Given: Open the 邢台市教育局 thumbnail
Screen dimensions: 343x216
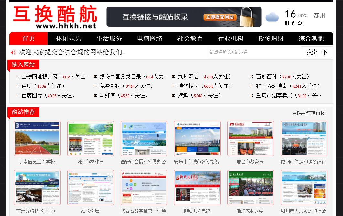Looking at the screenshot, I should point(251,139).
